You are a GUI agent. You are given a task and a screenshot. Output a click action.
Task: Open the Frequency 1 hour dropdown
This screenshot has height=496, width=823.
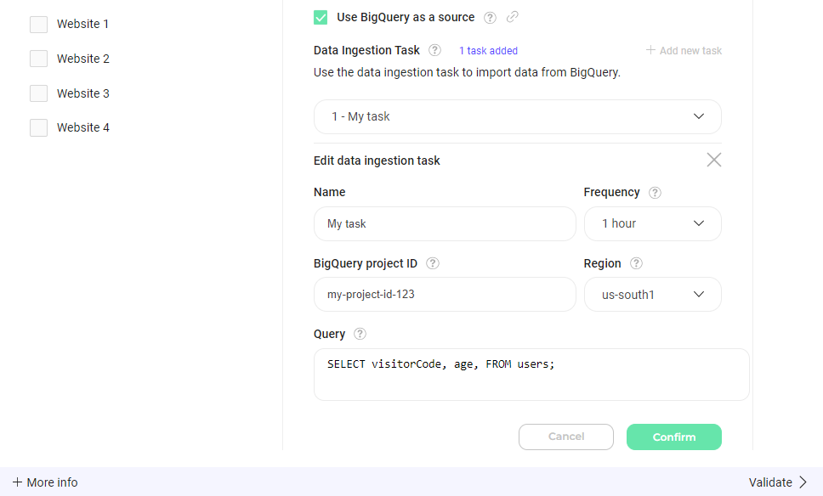pyautogui.click(x=652, y=223)
